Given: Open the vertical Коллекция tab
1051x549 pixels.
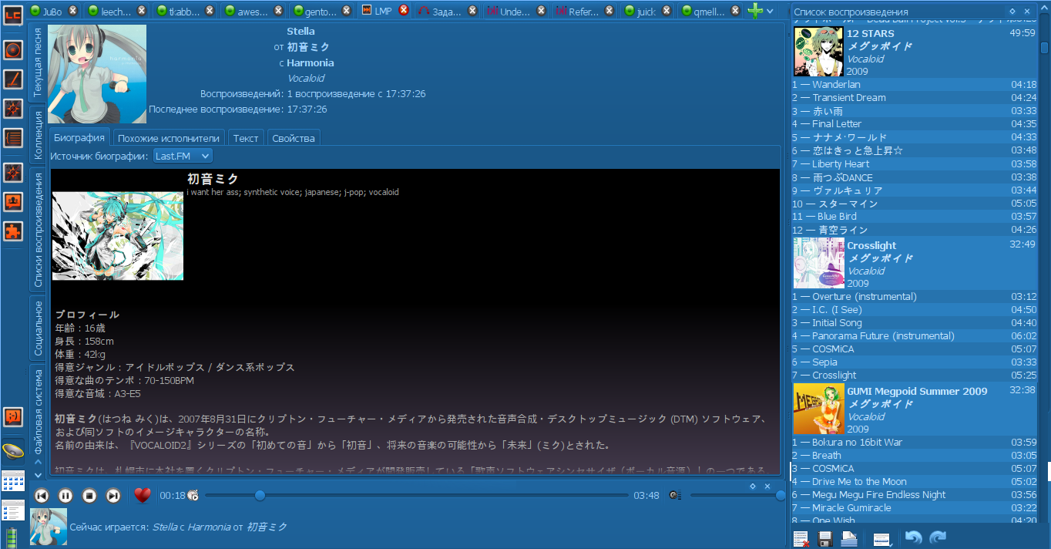Looking at the screenshot, I should pyautogui.click(x=38, y=135).
